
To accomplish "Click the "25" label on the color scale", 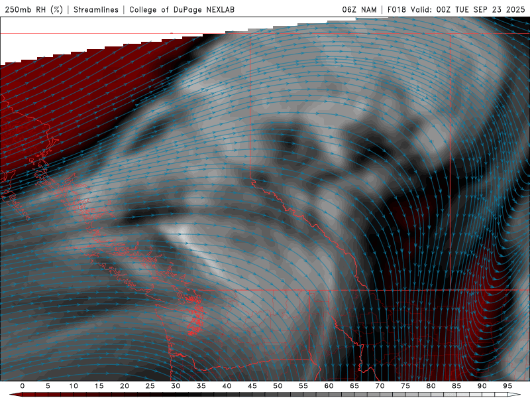I will (150, 386).
